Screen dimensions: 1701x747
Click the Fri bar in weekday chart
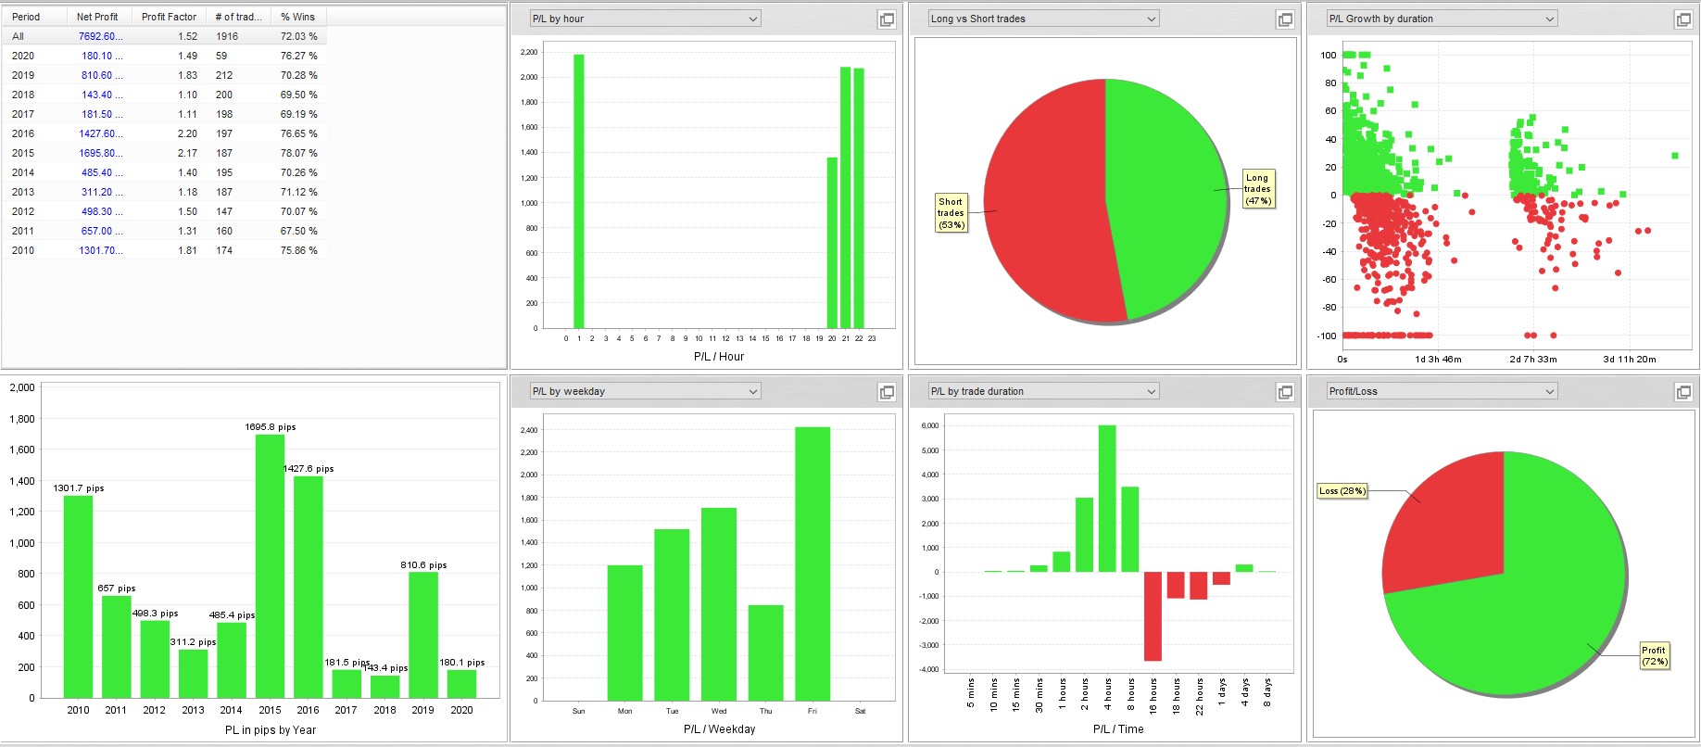813,563
